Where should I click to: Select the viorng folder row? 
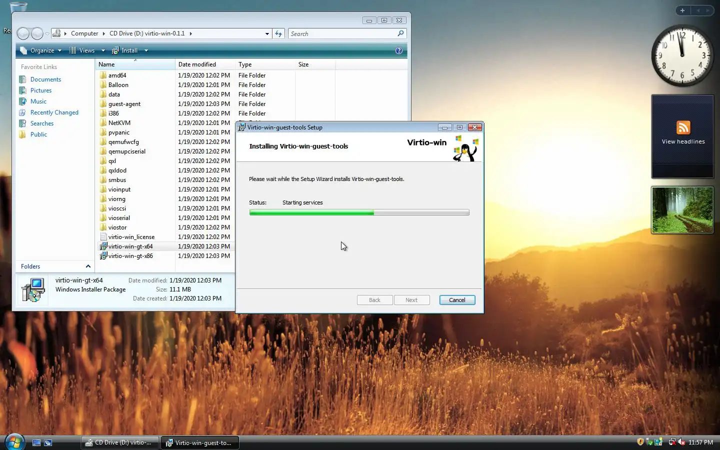pos(165,199)
